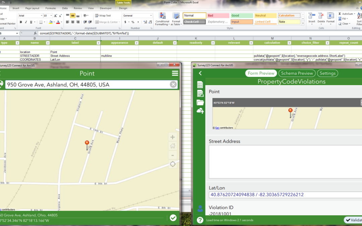Apply the Neutral cell style
362x226 pixels.
click(x=265, y=15)
